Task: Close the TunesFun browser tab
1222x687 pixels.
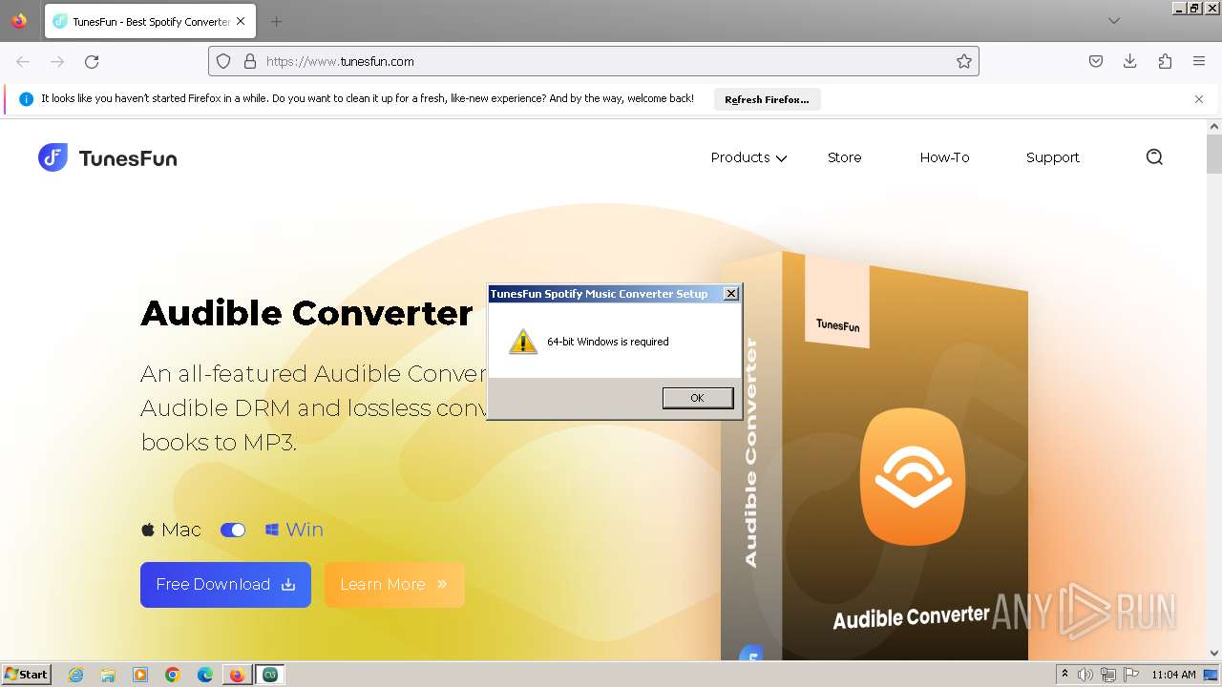Action: (241, 21)
